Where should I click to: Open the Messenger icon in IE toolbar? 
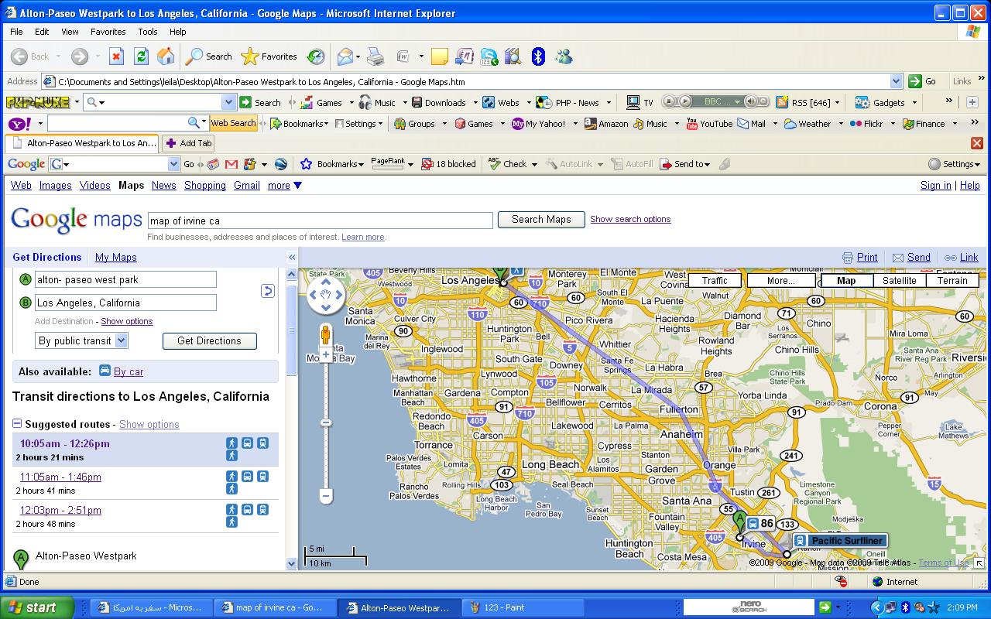tap(563, 56)
